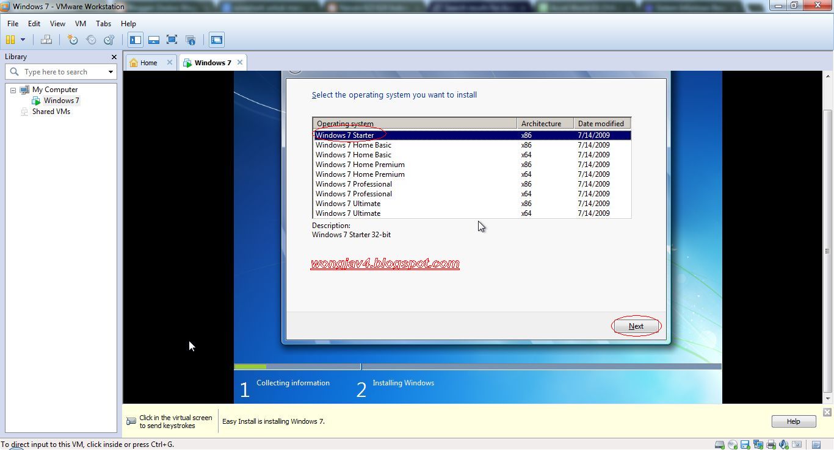The height and width of the screenshot is (450, 834).
Task: Click the VM display vertical scrollbar
Action: click(x=828, y=251)
